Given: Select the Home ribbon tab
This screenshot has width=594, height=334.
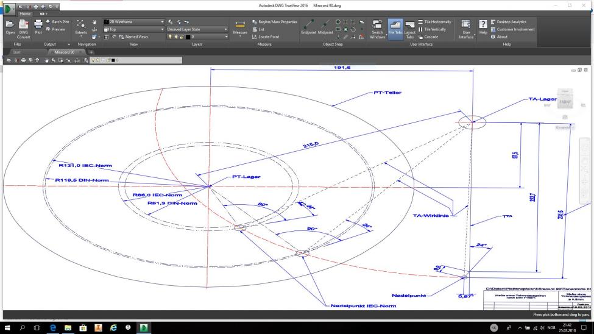Looking at the screenshot, I should coord(26,12).
